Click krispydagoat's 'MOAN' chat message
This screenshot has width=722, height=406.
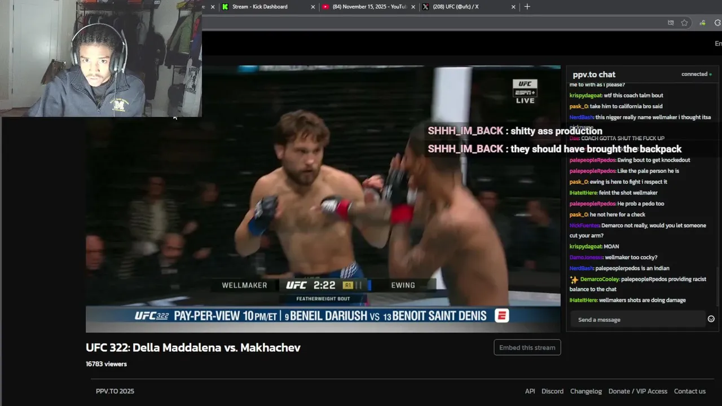click(x=611, y=247)
